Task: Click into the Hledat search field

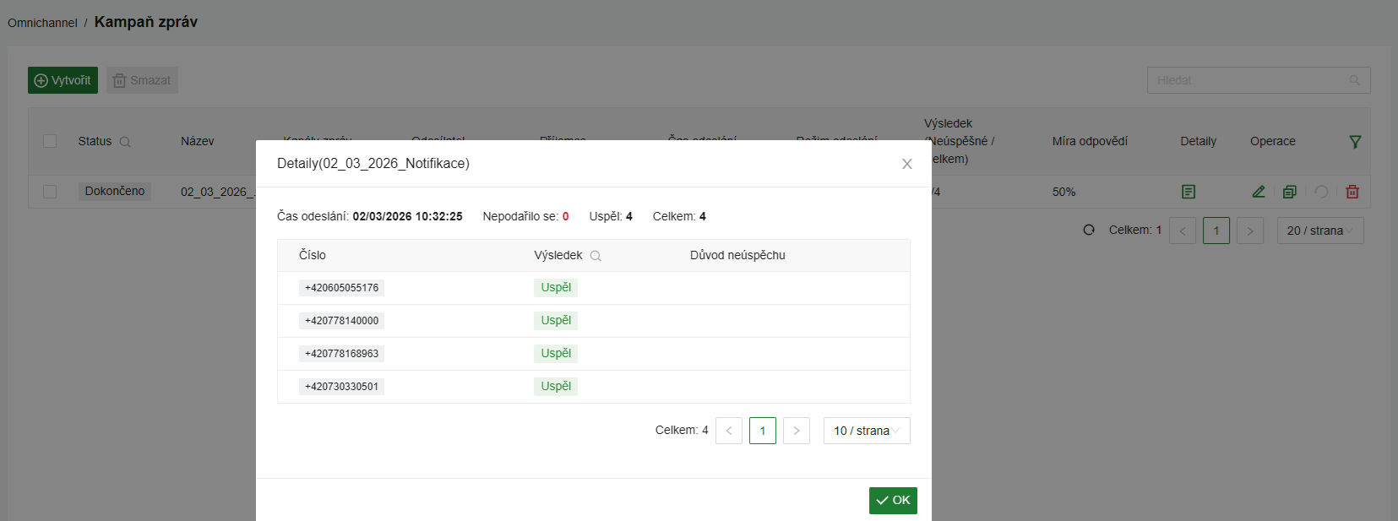Action: coord(1248,80)
